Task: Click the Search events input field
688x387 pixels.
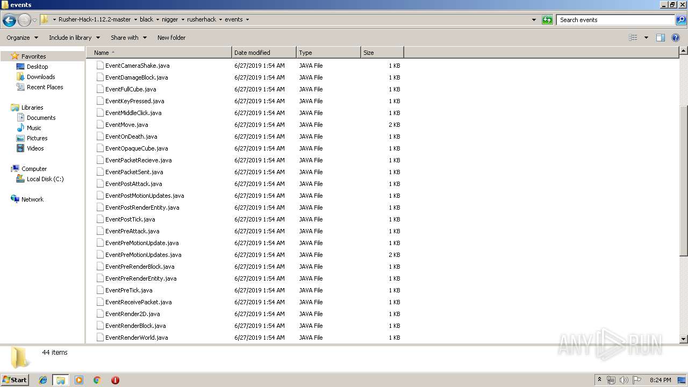Action: click(x=615, y=20)
